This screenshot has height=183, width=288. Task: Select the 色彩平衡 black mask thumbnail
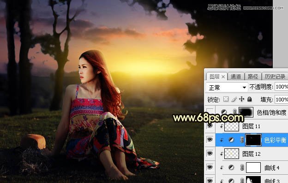pos(253,140)
